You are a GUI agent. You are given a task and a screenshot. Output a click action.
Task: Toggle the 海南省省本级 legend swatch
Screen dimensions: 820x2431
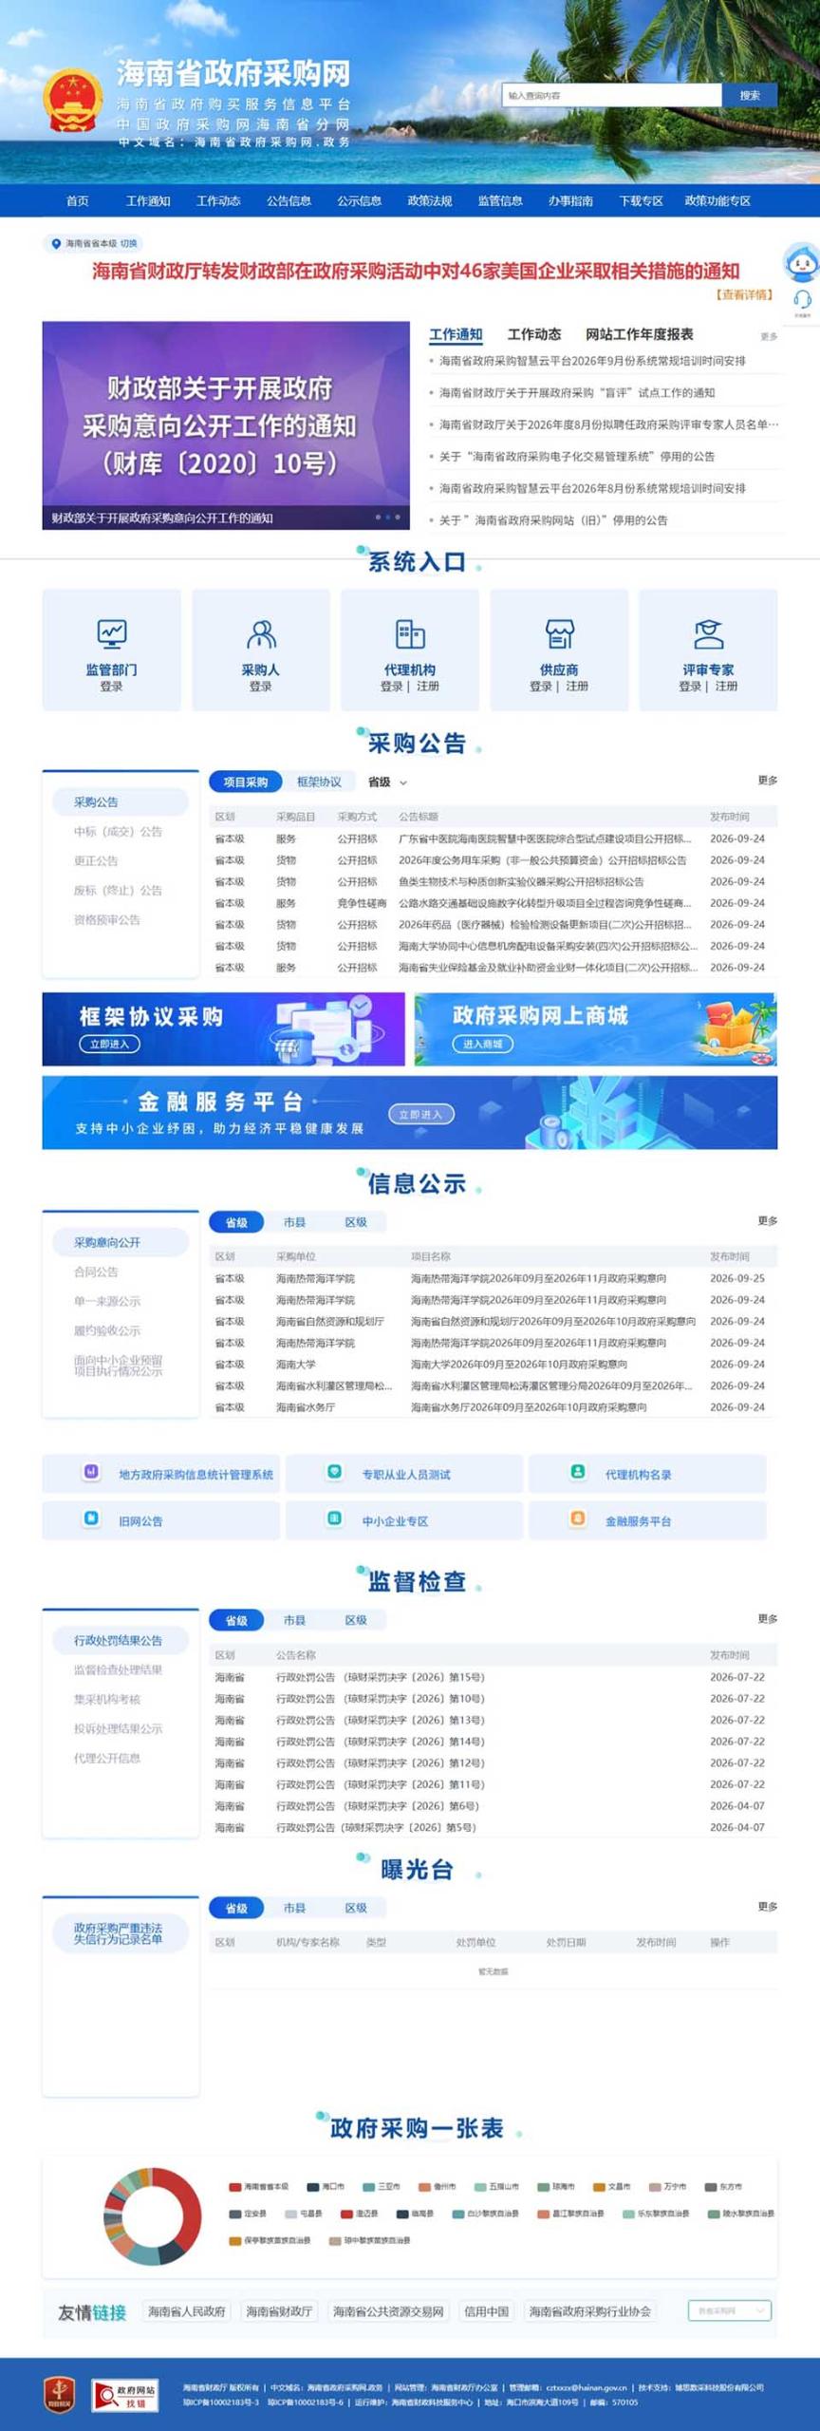pos(234,2187)
